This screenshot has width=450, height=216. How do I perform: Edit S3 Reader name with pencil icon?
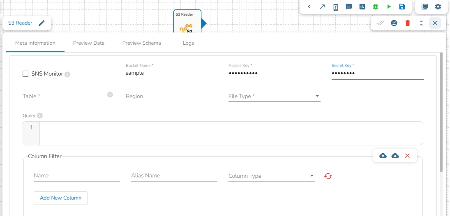(42, 23)
